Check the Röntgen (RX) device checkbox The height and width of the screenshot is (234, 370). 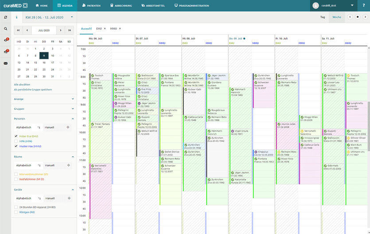[x=16, y=212]
